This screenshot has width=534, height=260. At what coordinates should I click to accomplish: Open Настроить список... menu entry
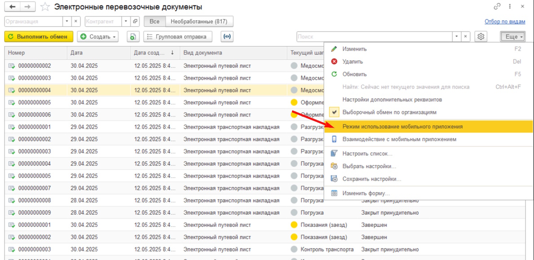pyautogui.click(x=428, y=154)
